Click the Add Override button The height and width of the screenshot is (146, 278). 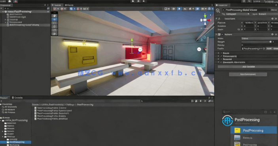pyautogui.click(x=248, y=67)
